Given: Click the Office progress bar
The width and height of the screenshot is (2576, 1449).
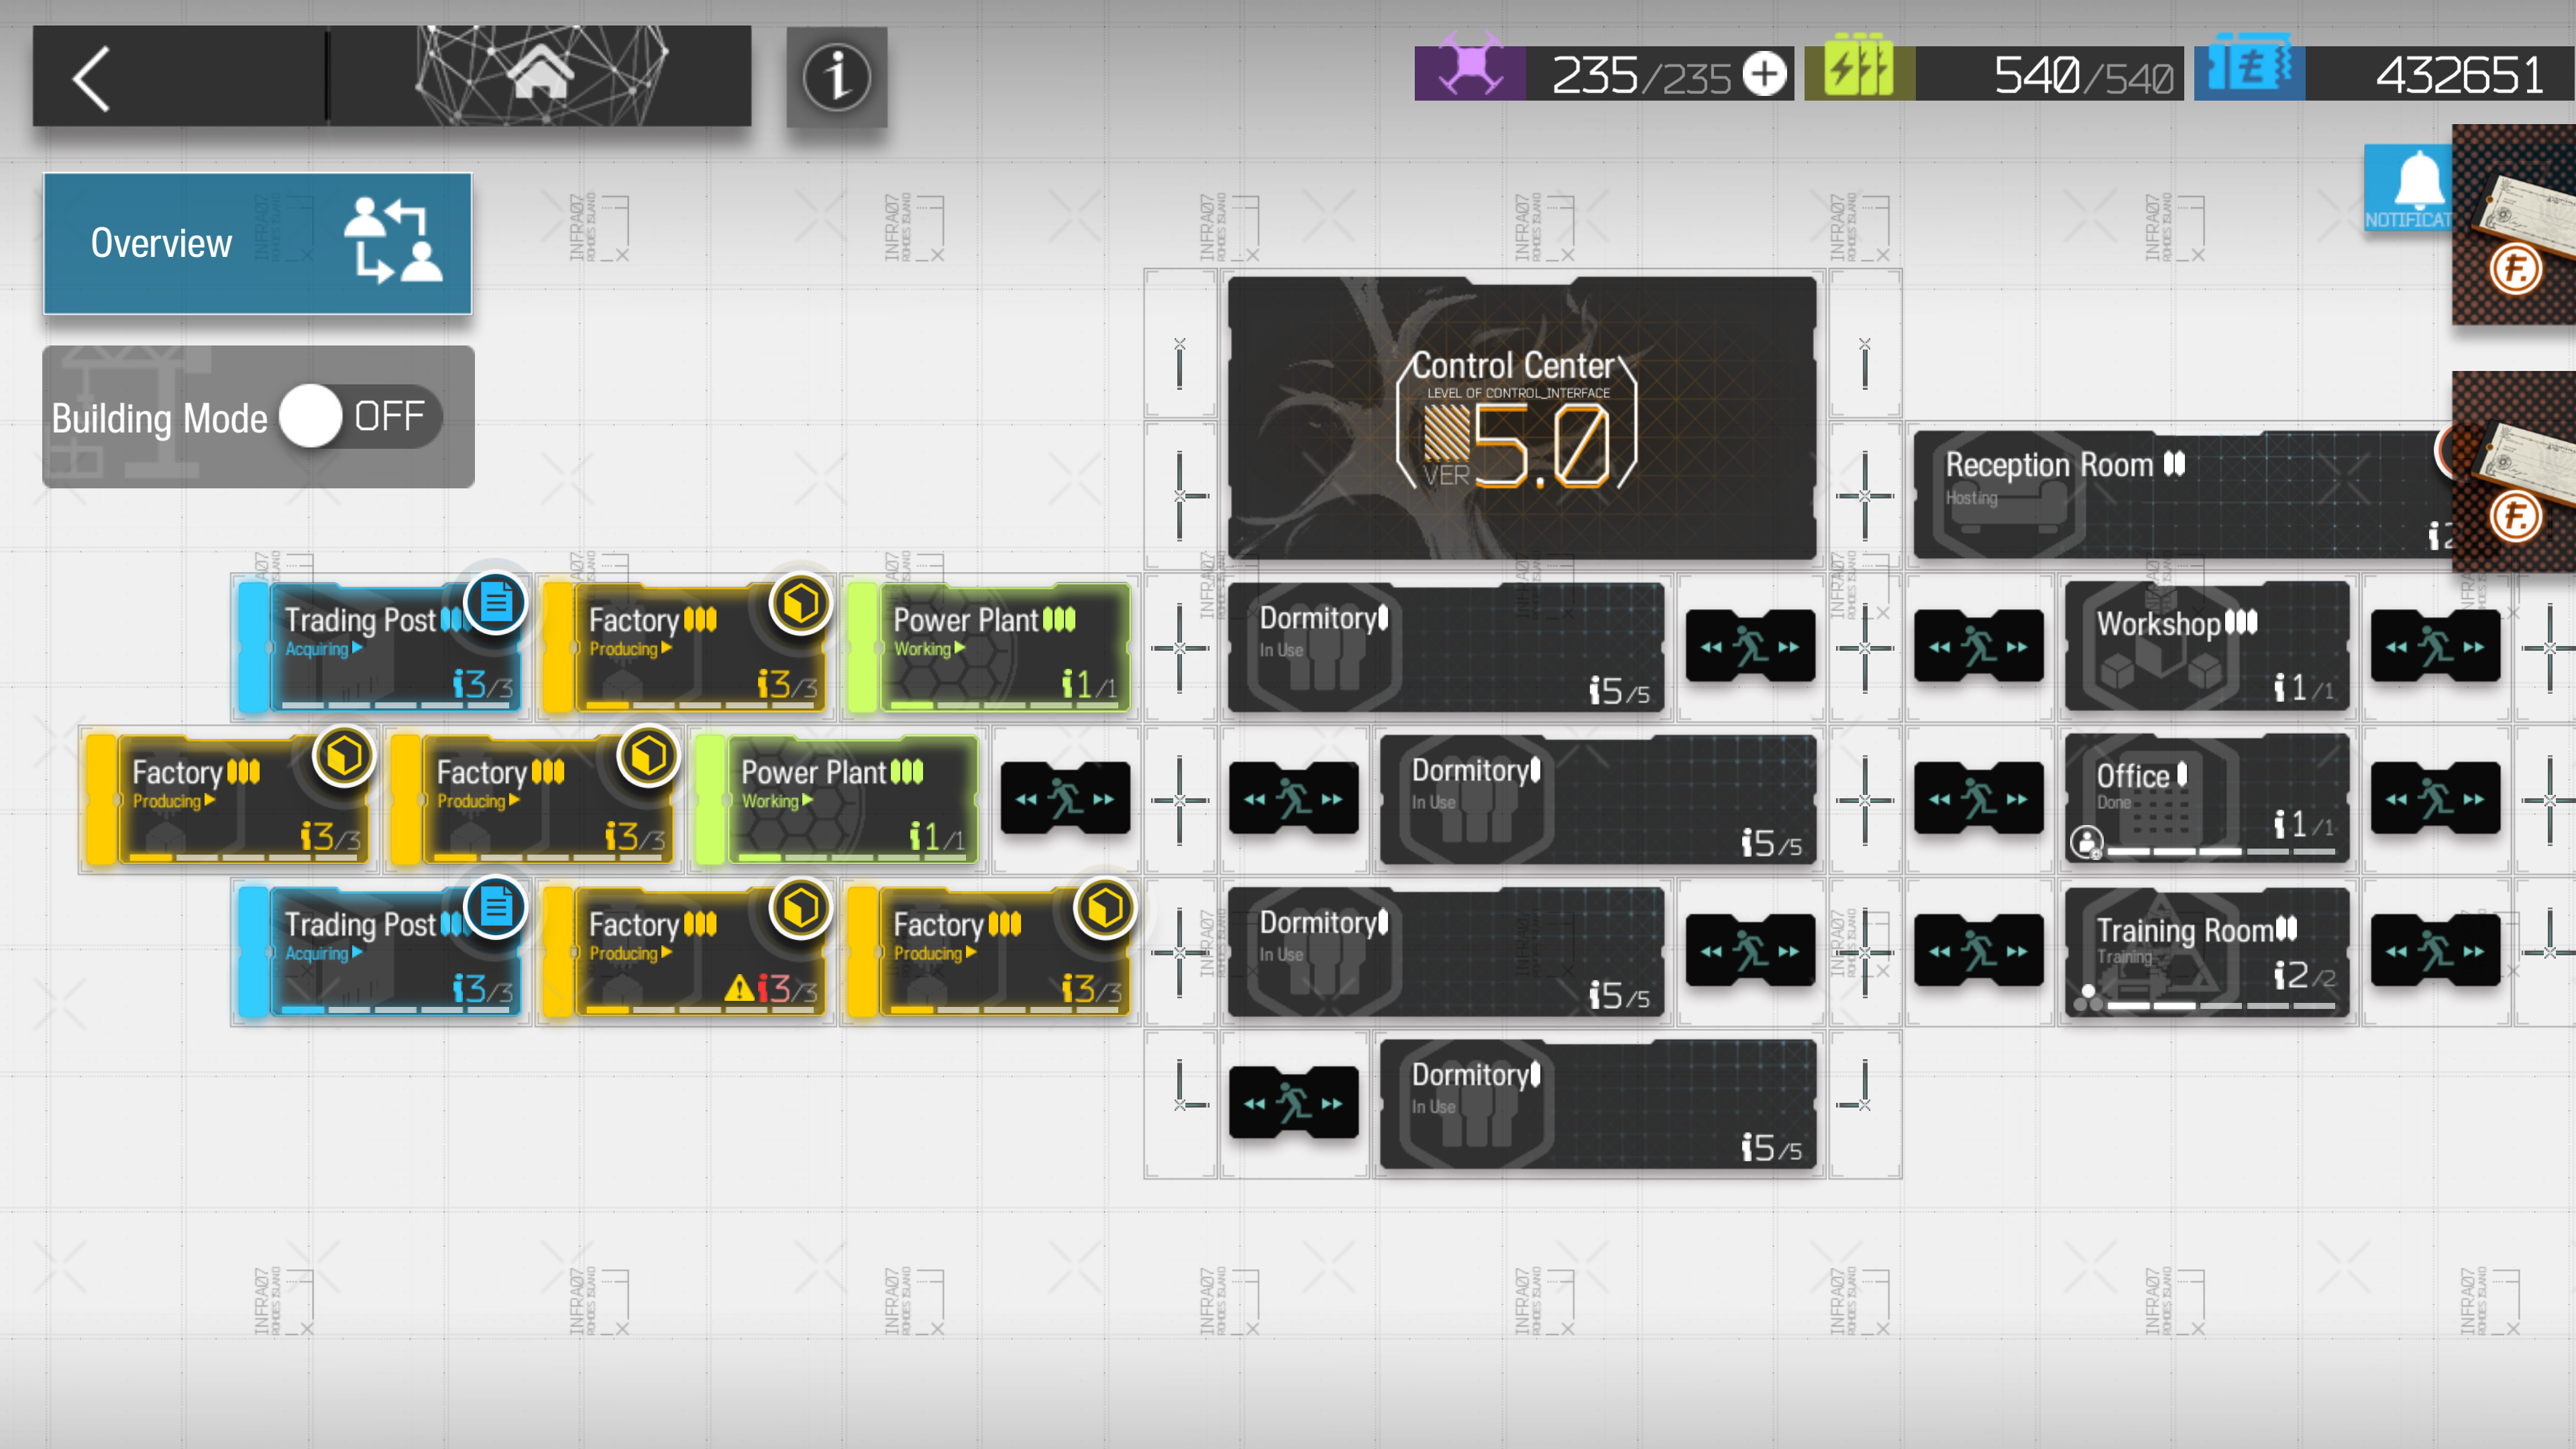Looking at the screenshot, I should [2220, 852].
